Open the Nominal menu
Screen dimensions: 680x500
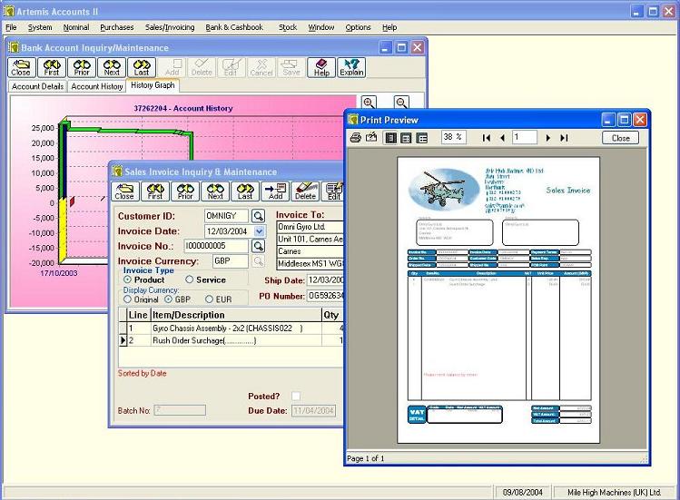click(x=76, y=27)
